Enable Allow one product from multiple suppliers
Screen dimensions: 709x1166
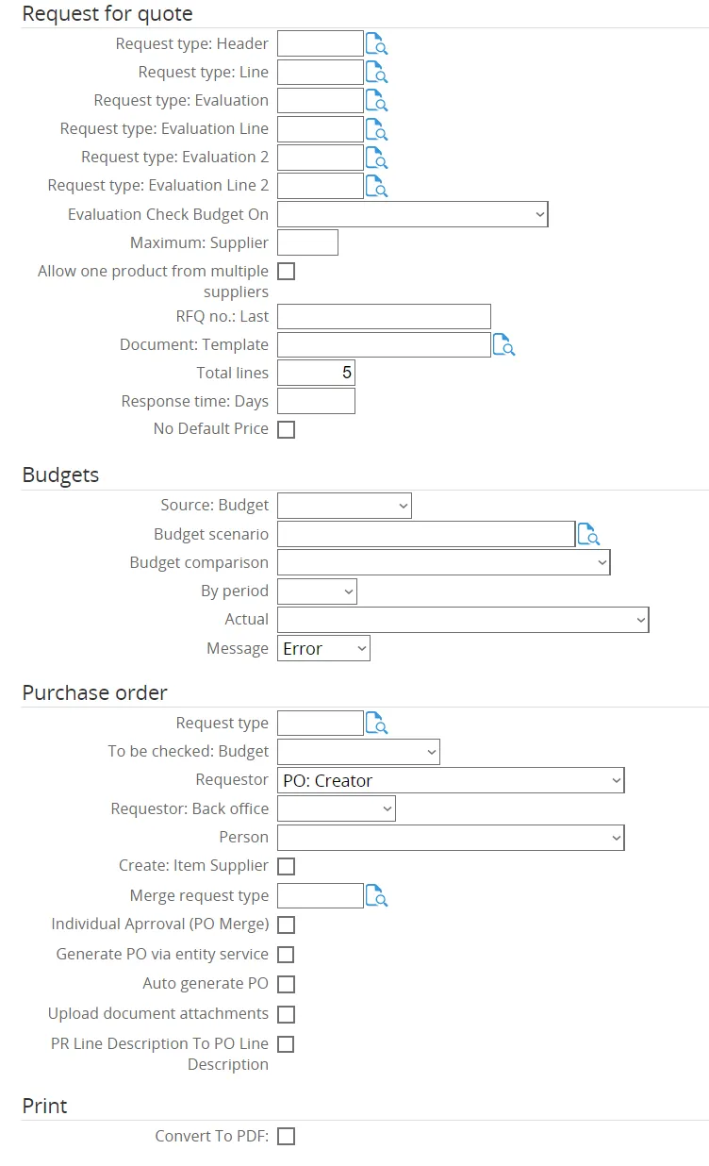[x=286, y=272]
